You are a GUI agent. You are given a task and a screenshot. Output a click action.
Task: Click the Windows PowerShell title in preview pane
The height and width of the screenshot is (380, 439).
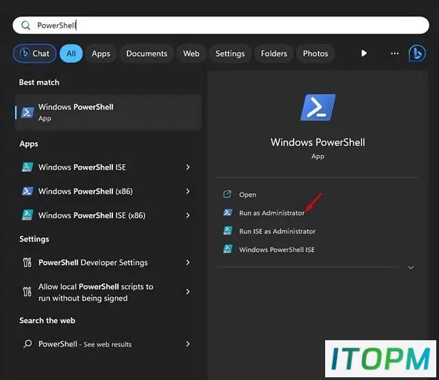tap(318, 143)
